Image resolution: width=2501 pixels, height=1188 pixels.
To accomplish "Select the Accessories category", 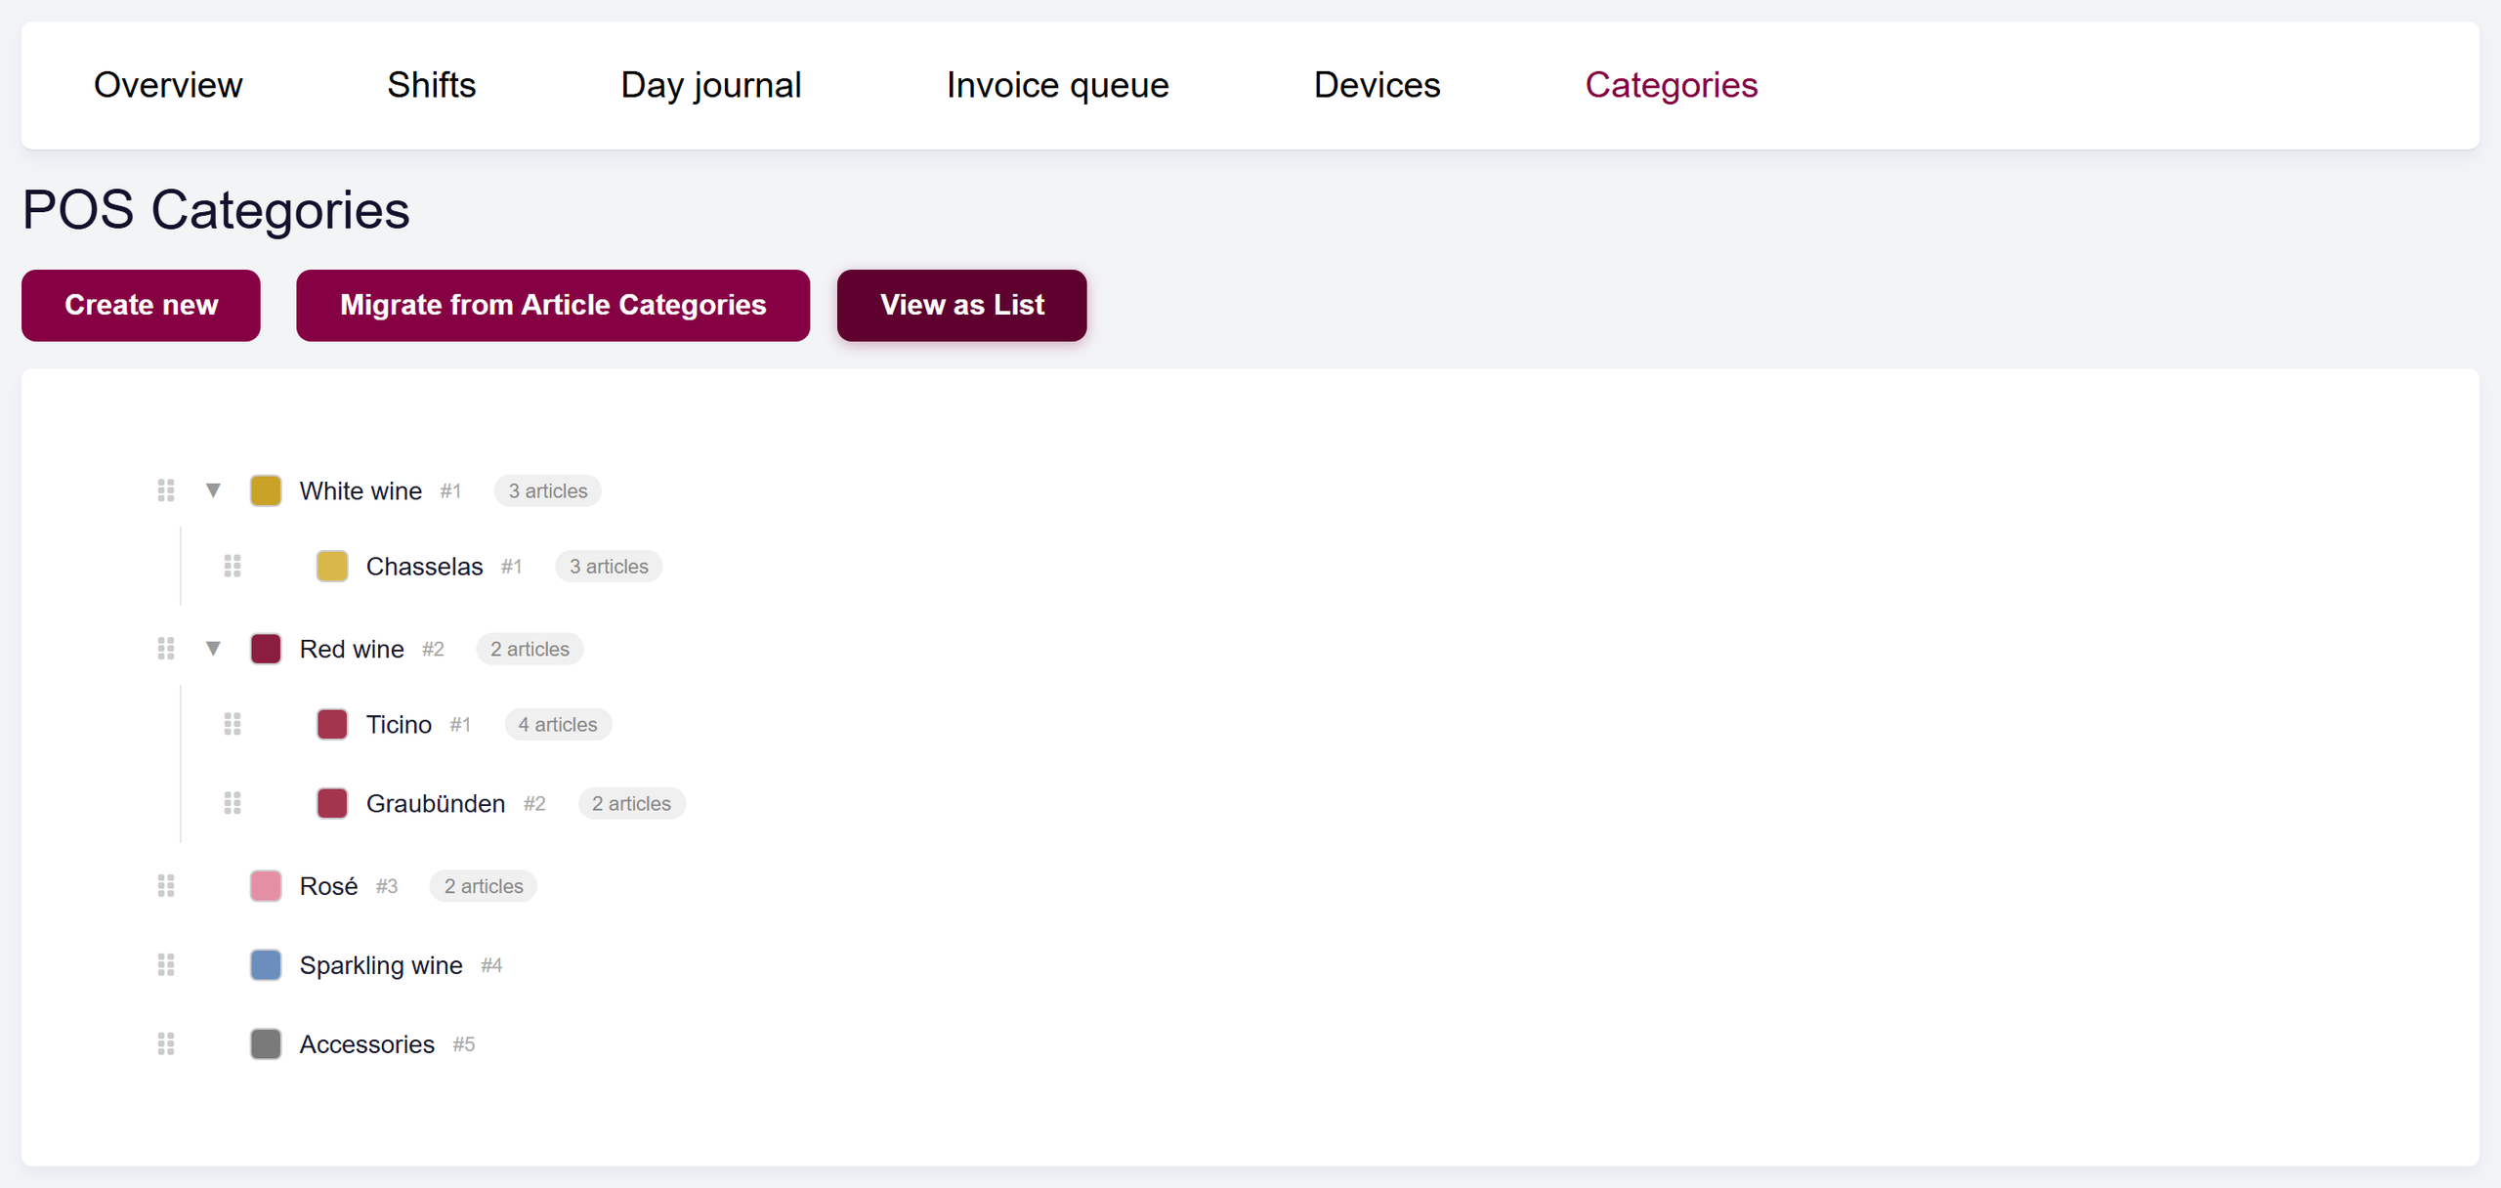I will coord(366,1044).
